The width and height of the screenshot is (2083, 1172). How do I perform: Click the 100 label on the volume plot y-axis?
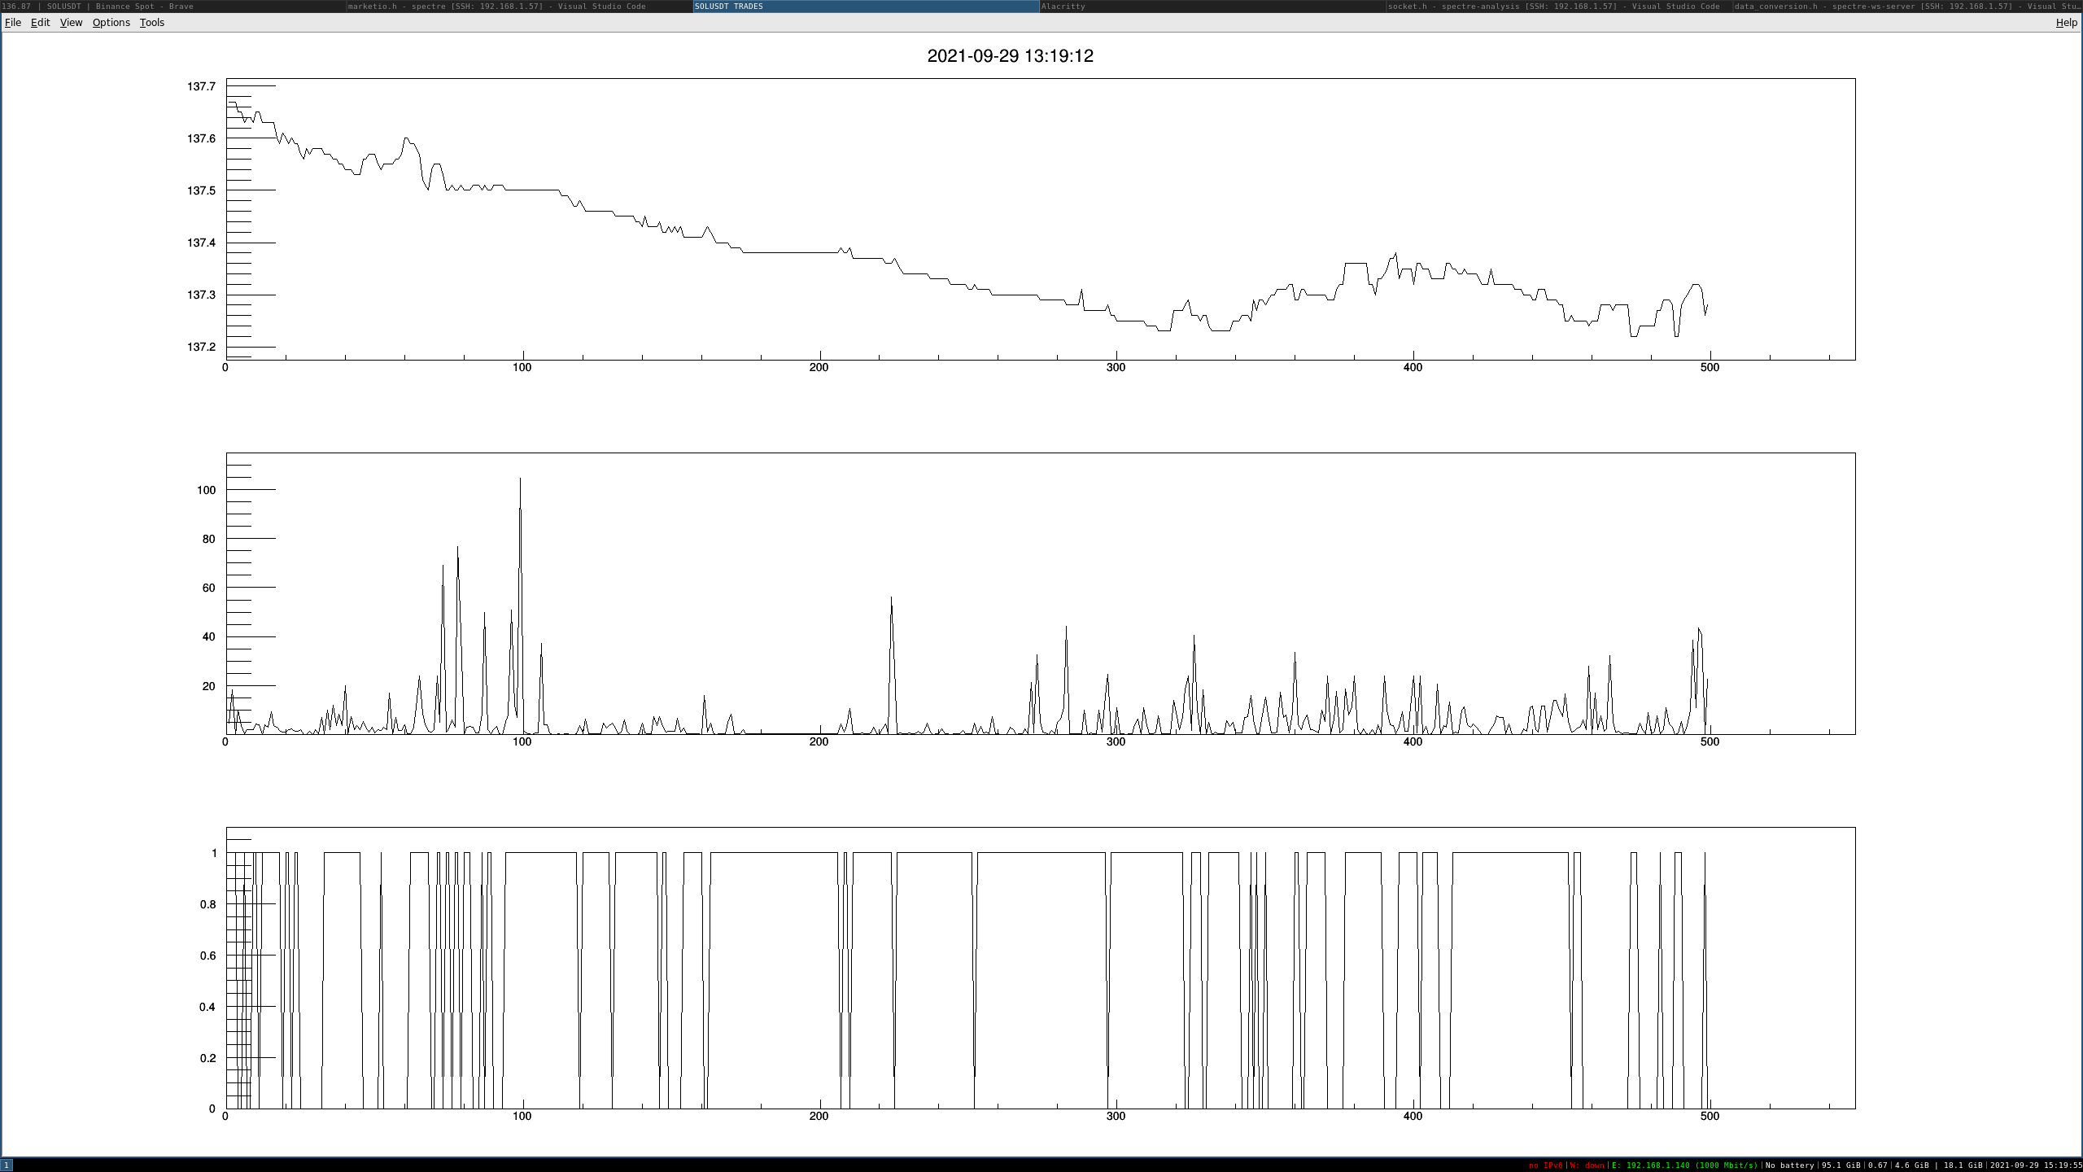click(x=206, y=490)
